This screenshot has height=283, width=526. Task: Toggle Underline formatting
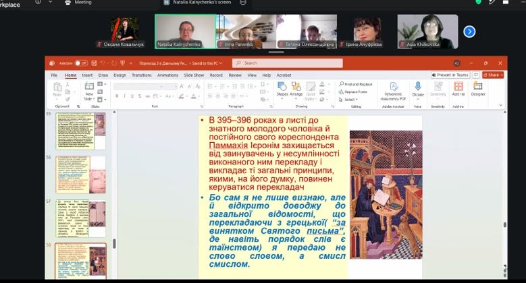point(132,96)
